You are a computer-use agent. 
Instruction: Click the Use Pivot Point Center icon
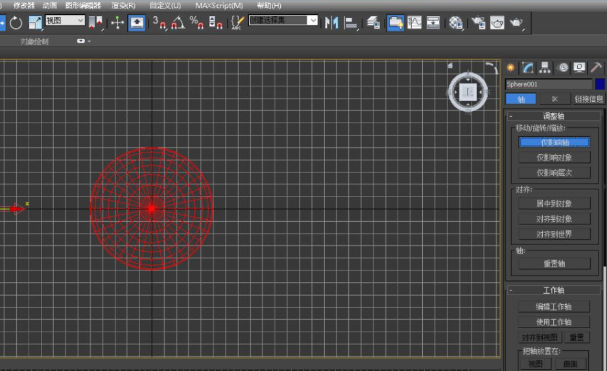[95, 23]
